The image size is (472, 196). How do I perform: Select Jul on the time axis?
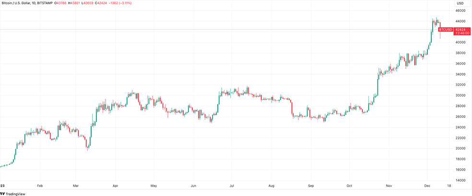click(x=232, y=185)
